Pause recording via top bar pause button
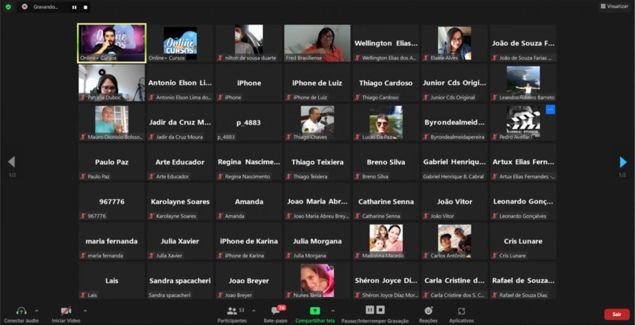Viewport: 635px width, 325px height. pyautogui.click(x=74, y=7)
